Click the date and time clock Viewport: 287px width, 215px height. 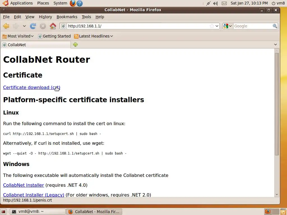point(249,3)
